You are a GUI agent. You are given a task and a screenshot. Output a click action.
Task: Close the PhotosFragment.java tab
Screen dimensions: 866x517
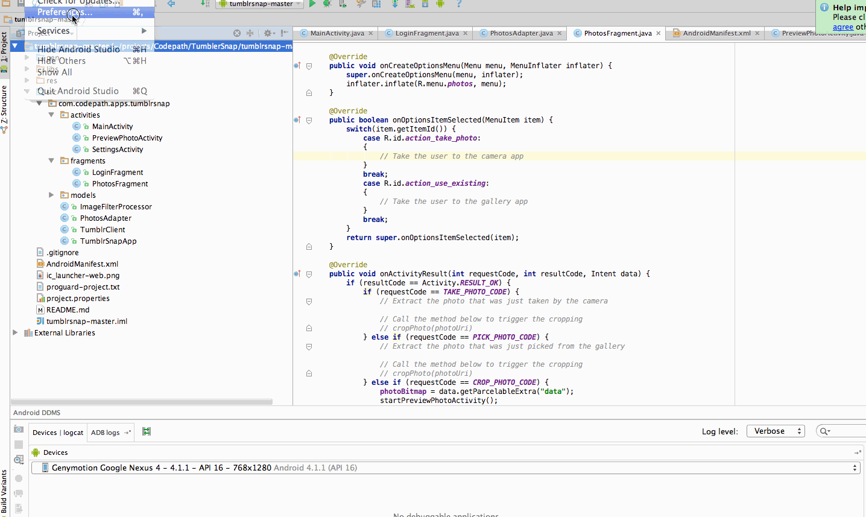[658, 33]
